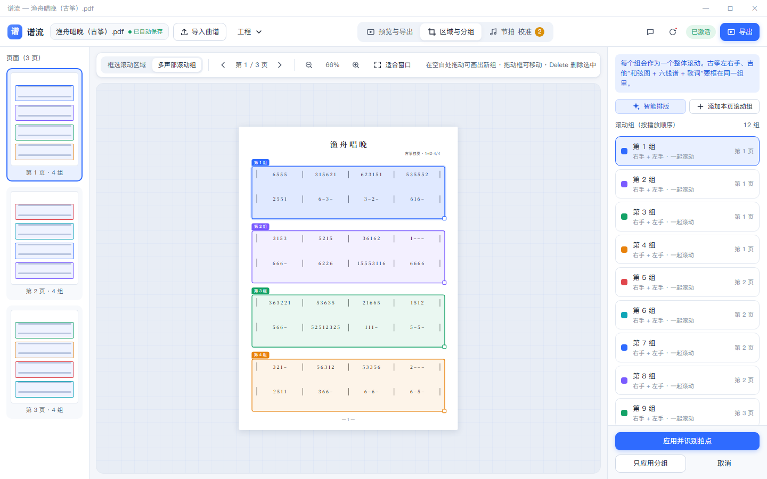Click blue color swatch of 第 7 组
This screenshot has width=767, height=479.
[624, 348]
